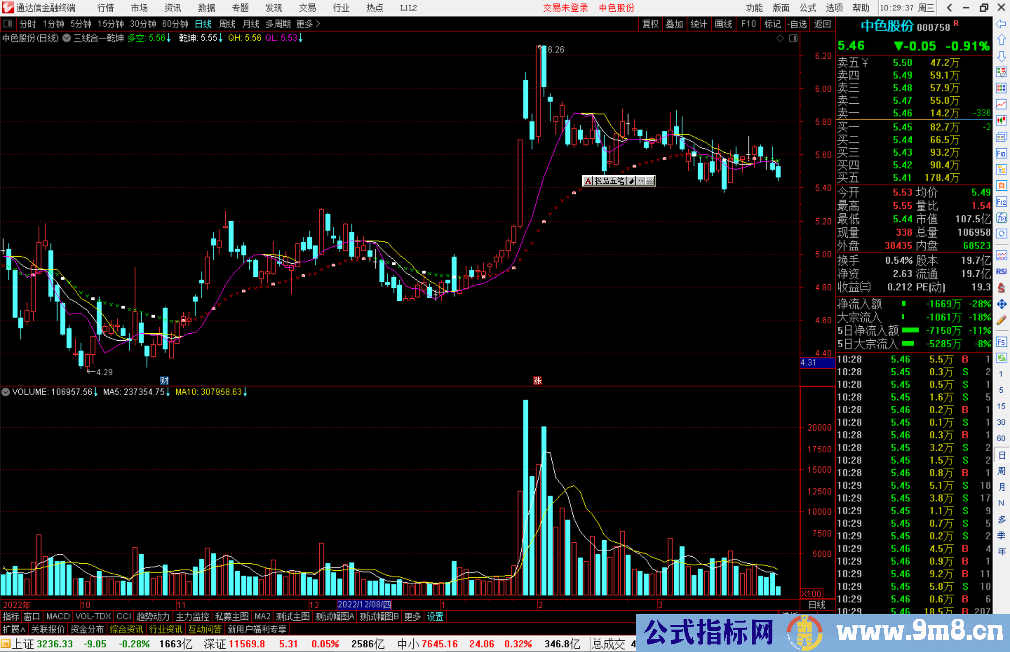1010x652 pixels.
Task: Select weekly 周 period in sidebar
Action: coord(1001,471)
